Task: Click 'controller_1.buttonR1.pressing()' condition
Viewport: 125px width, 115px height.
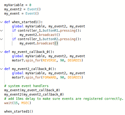Action: pyautogui.click(x=49, y=31)
